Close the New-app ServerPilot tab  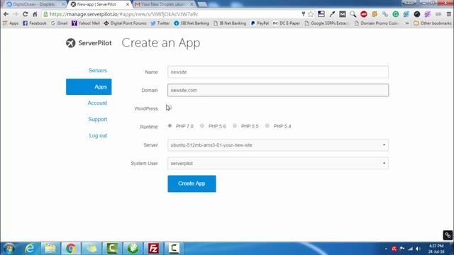(x=128, y=4)
